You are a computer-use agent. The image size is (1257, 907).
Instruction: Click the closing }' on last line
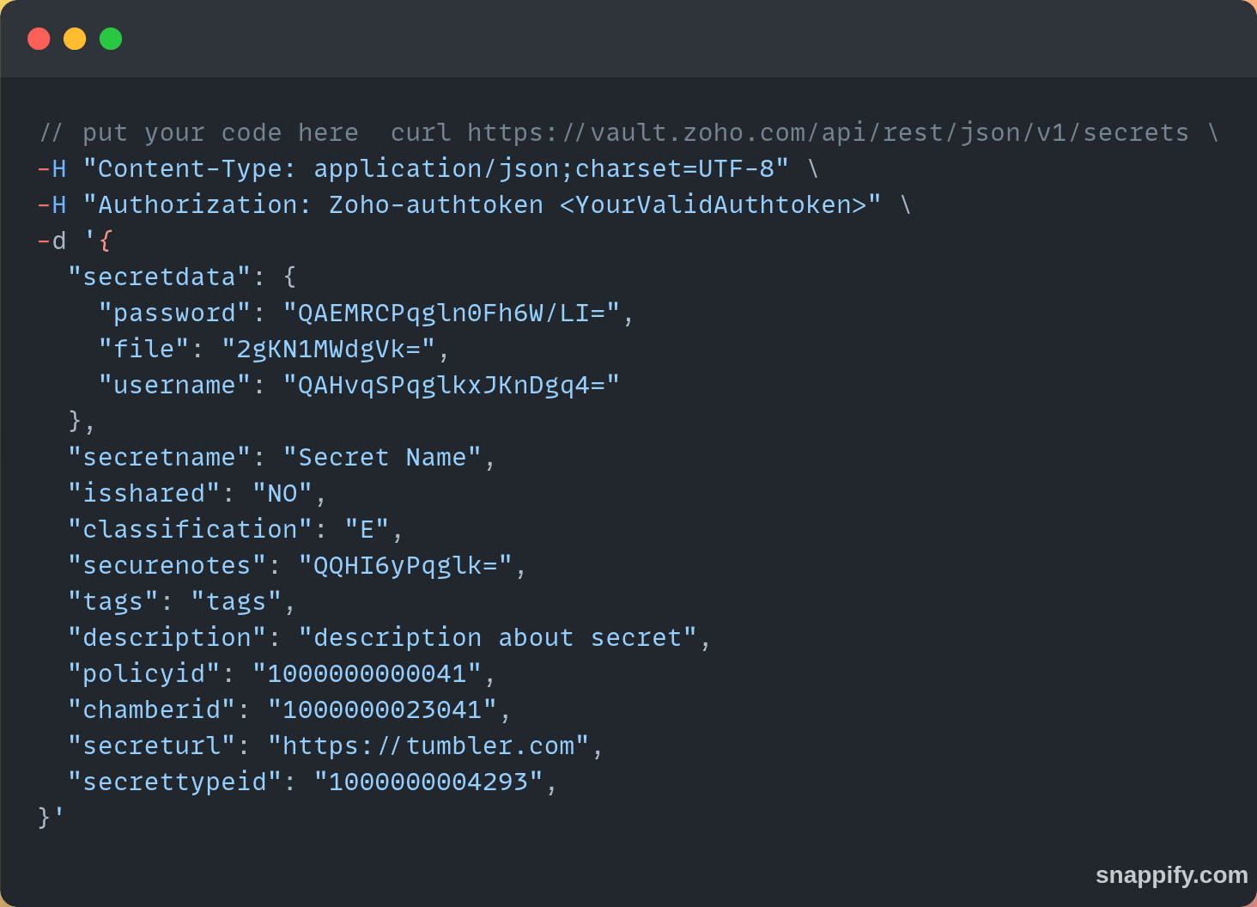click(x=52, y=818)
